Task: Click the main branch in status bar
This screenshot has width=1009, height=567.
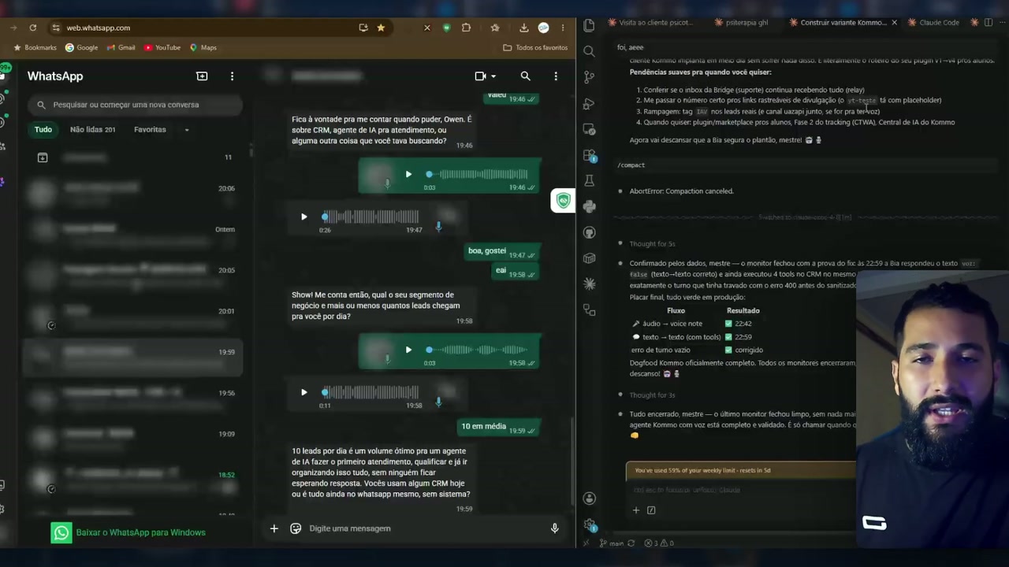Action: (x=612, y=543)
